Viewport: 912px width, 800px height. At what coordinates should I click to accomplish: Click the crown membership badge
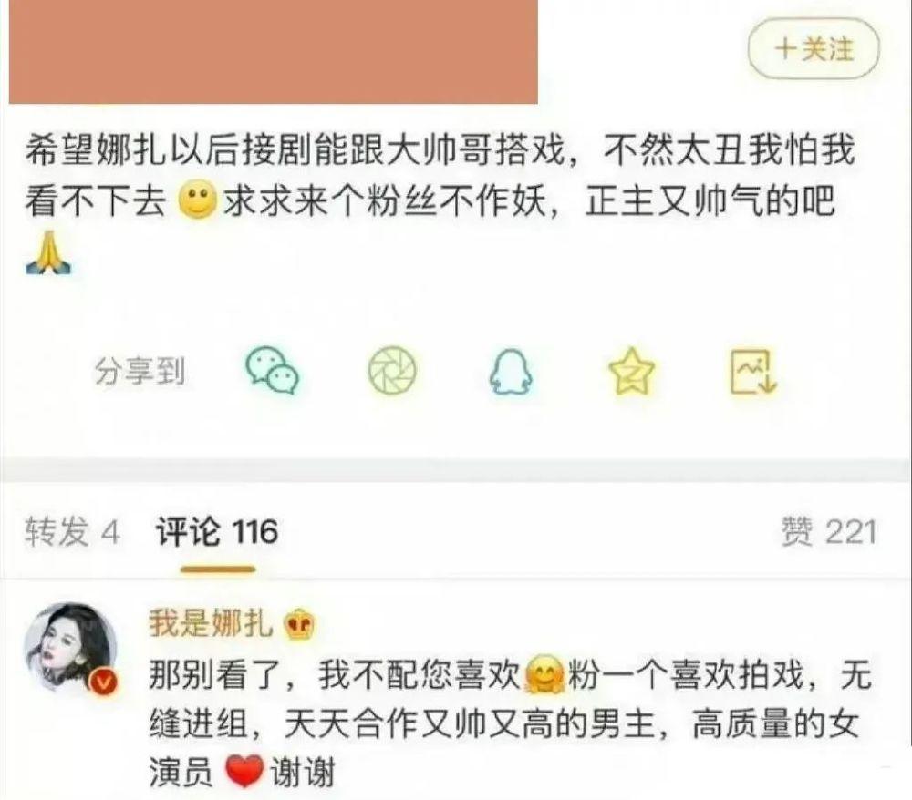[298, 626]
